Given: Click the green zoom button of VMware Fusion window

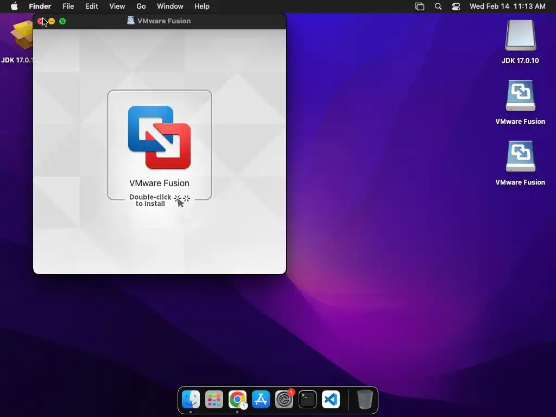Looking at the screenshot, I should [x=62, y=21].
